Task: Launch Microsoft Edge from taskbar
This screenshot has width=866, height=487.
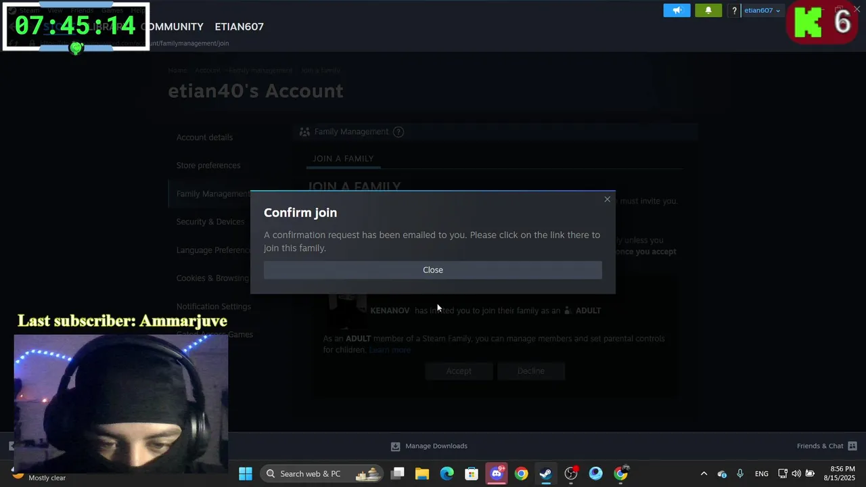Action: [447, 473]
